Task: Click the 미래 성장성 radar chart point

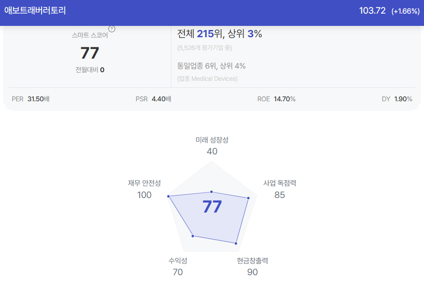Action: point(211,192)
